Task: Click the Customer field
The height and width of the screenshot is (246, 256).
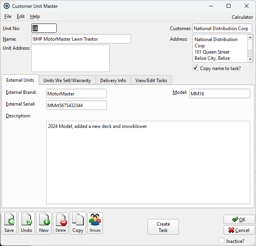Action: [x=222, y=28]
